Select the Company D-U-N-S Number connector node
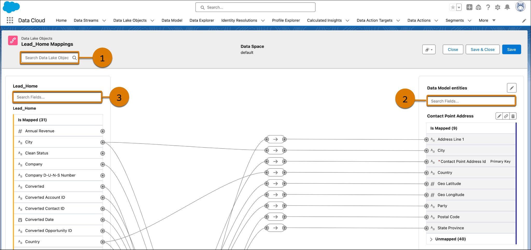This screenshot has height=250, width=531. tap(103, 176)
